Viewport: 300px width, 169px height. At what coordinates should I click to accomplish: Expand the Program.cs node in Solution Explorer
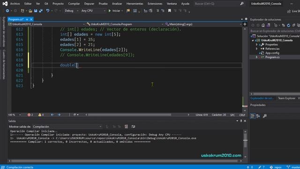point(257,57)
